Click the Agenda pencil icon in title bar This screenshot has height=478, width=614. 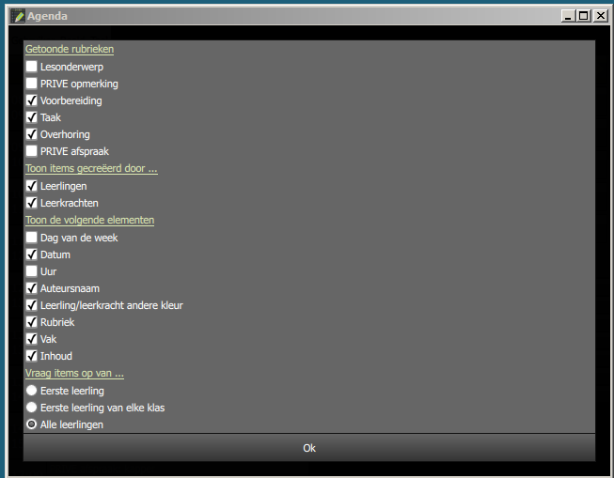click(x=18, y=16)
